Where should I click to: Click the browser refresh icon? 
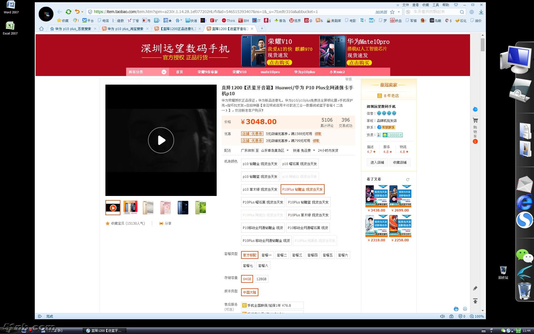(x=68, y=12)
